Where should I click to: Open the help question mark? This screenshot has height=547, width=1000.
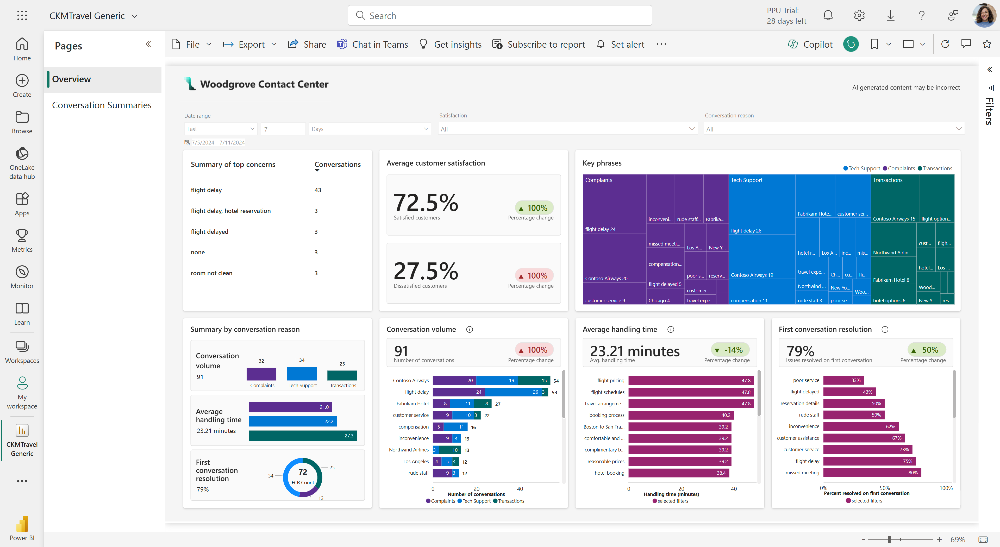[922, 16]
